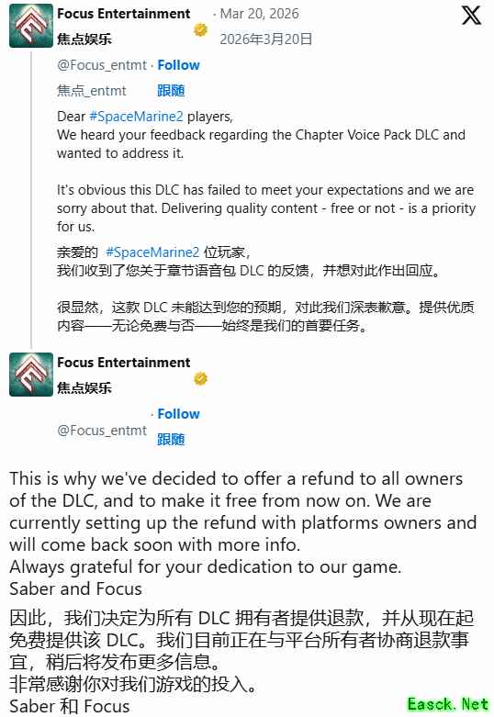Viewport: 494px width, 717px height.
Task: Click the 2026年3月20日 translated date
Action: click(265, 39)
